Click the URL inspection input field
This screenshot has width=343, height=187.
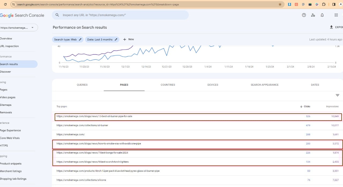tap(121, 15)
